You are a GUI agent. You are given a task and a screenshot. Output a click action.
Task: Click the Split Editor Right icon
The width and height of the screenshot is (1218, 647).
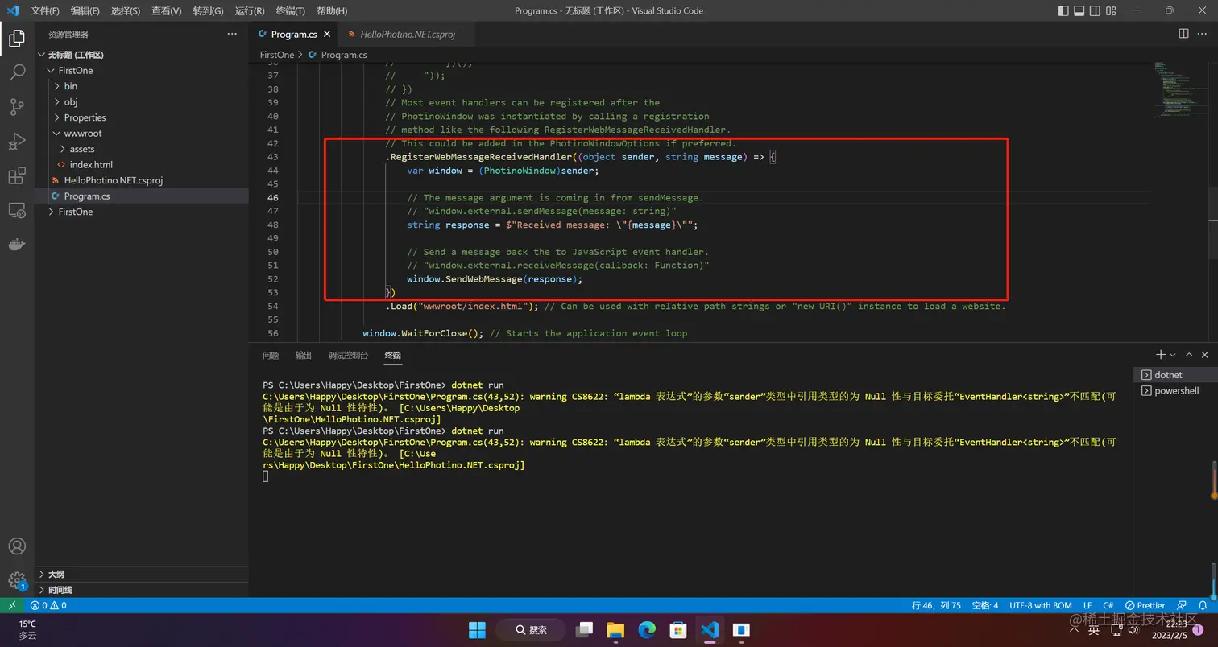(1183, 34)
